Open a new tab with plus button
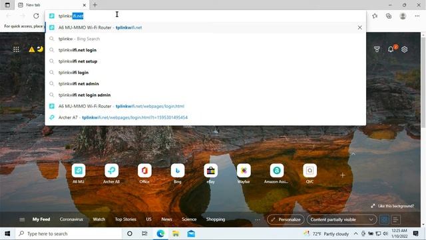Screen dimensions: 426x240 (95, 5)
